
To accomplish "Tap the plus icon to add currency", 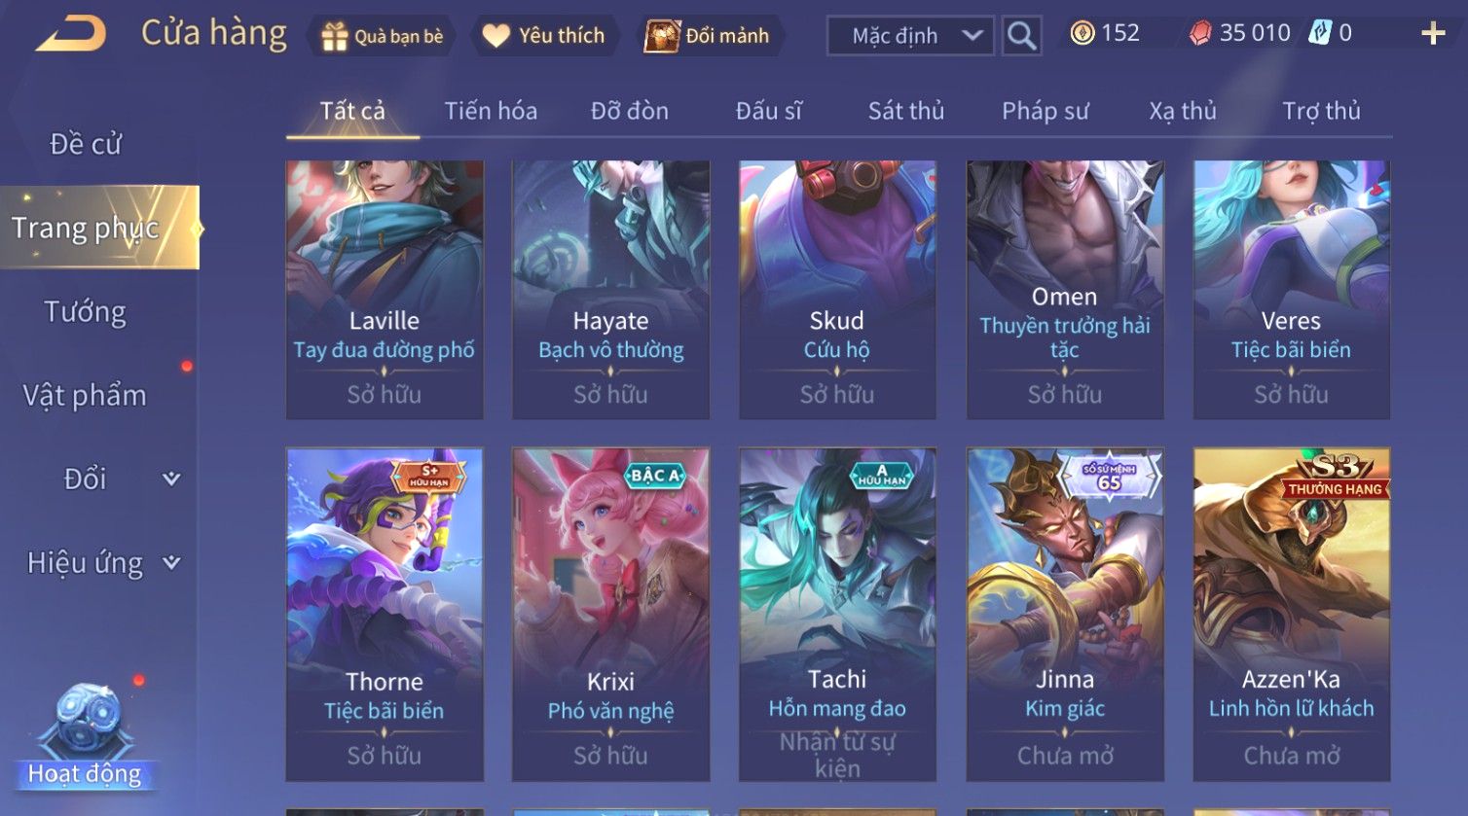I will click(1433, 34).
